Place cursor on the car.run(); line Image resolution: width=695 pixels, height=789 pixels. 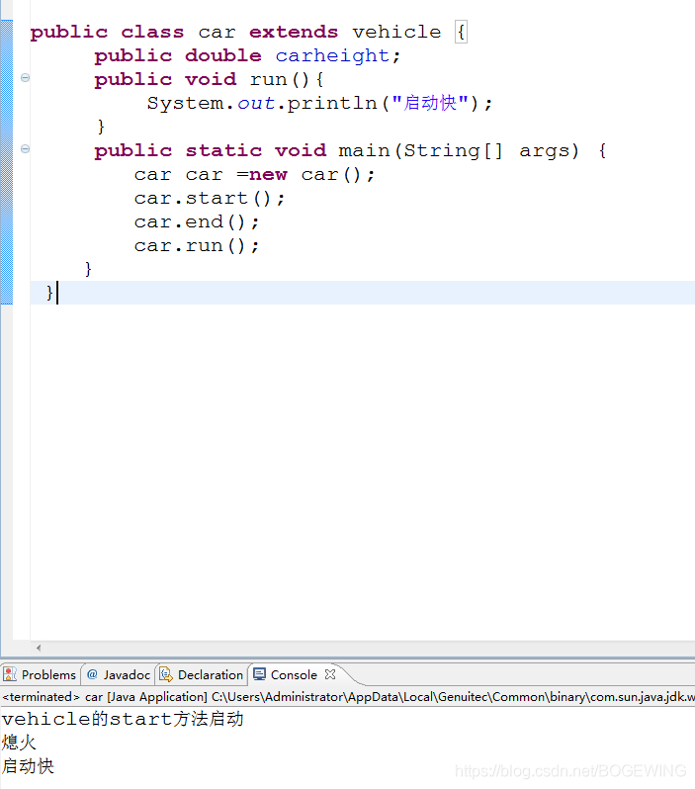[x=197, y=245]
